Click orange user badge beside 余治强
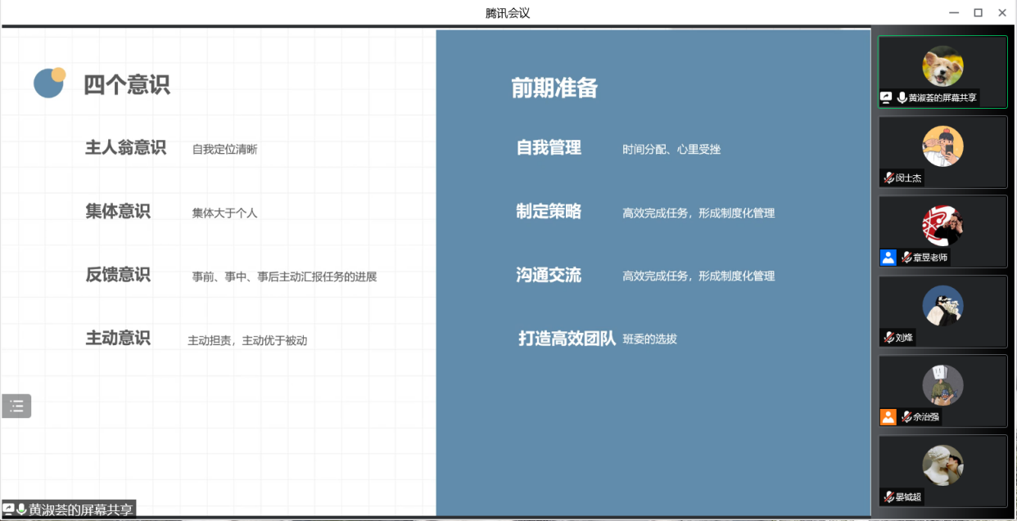Image resolution: width=1017 pixels, height=521 pixels. (888, 417)
